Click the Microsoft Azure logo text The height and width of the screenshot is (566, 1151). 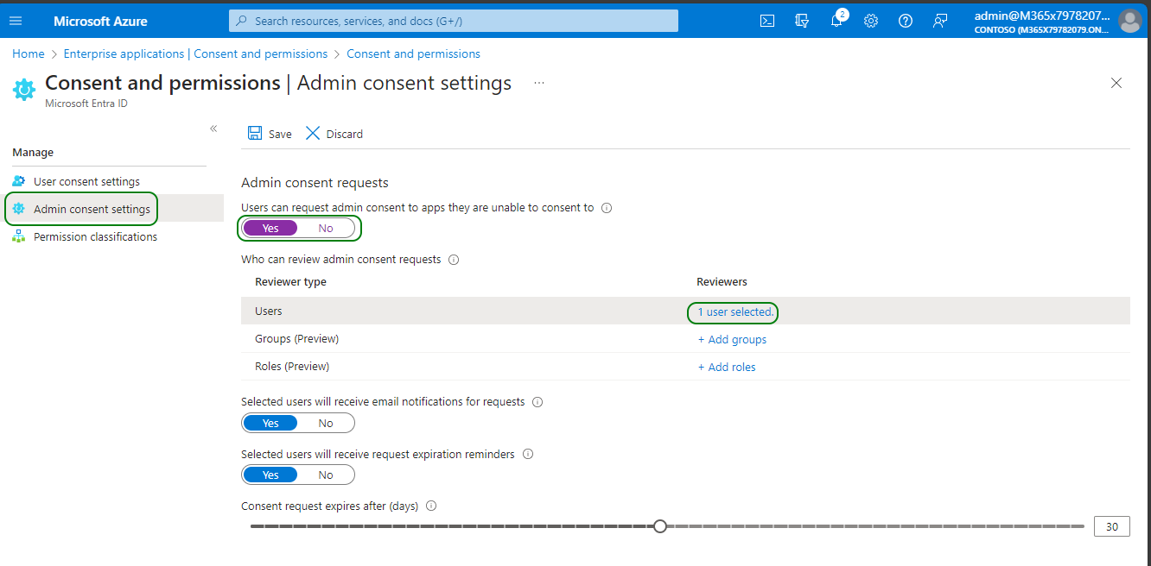(100, 21)
